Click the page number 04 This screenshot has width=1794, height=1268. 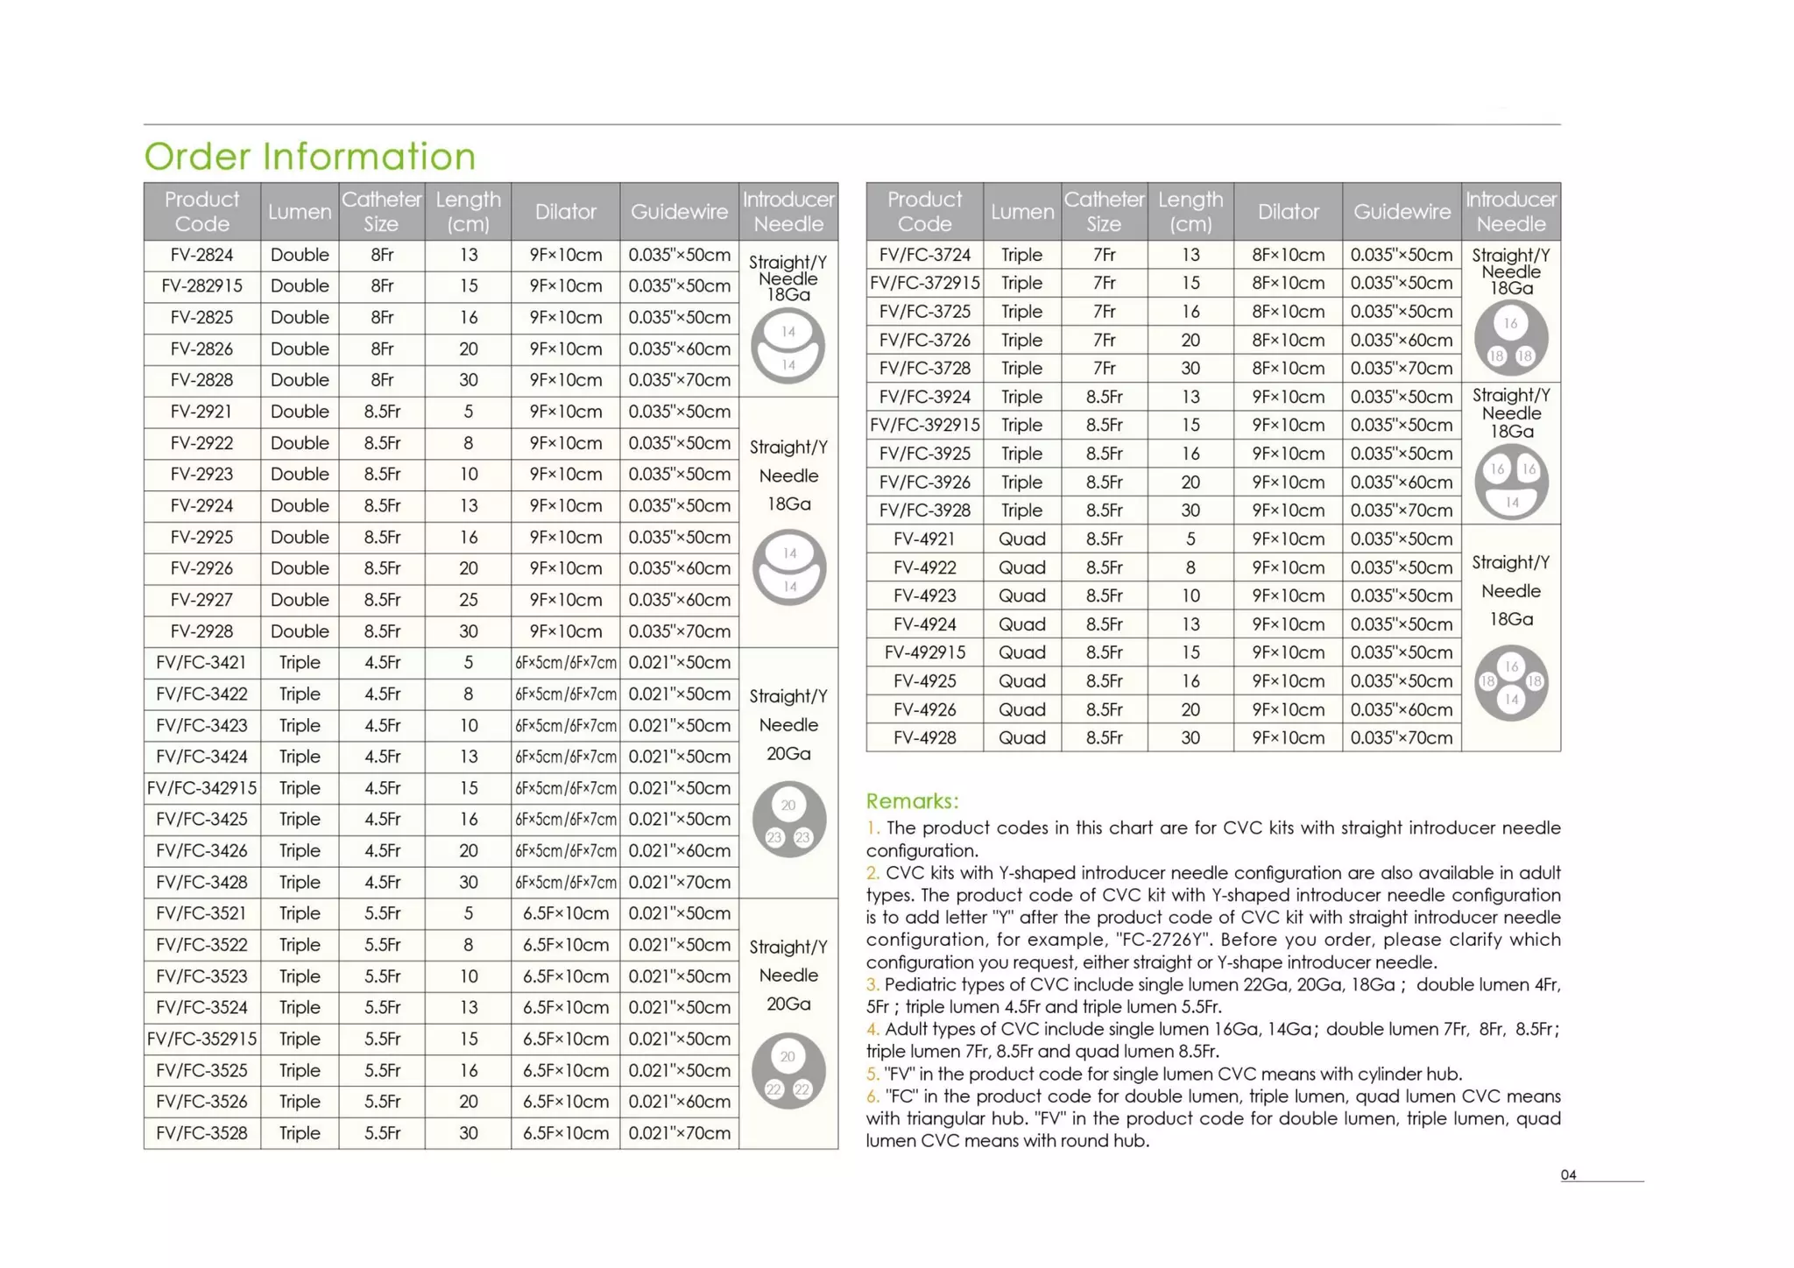click(1568, 1175)
